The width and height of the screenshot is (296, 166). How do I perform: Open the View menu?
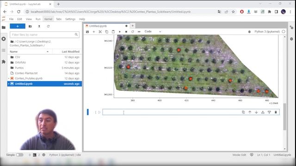coord(29,19)
